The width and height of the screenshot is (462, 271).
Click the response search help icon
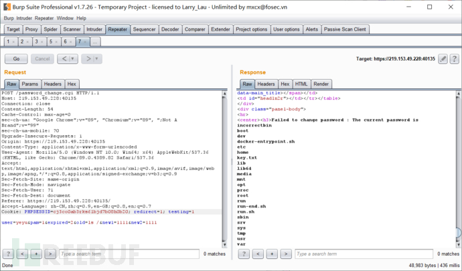244,254
